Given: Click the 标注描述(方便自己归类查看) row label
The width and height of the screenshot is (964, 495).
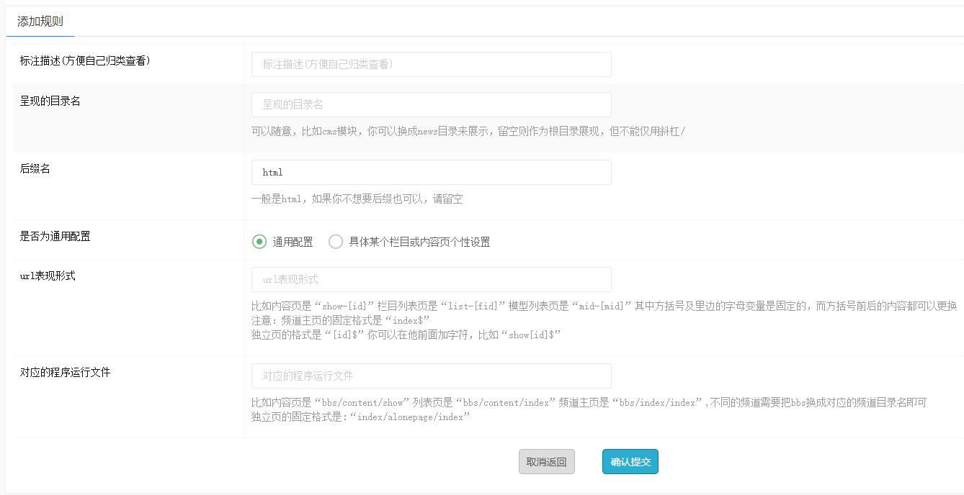Looking at the screenshot, I should click(x=85, y=61).
